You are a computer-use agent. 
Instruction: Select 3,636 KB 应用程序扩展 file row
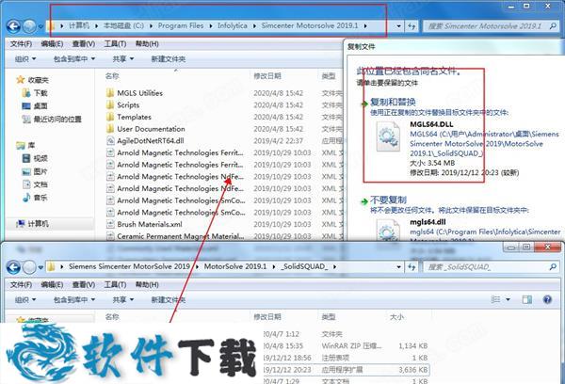click(346, 370)
